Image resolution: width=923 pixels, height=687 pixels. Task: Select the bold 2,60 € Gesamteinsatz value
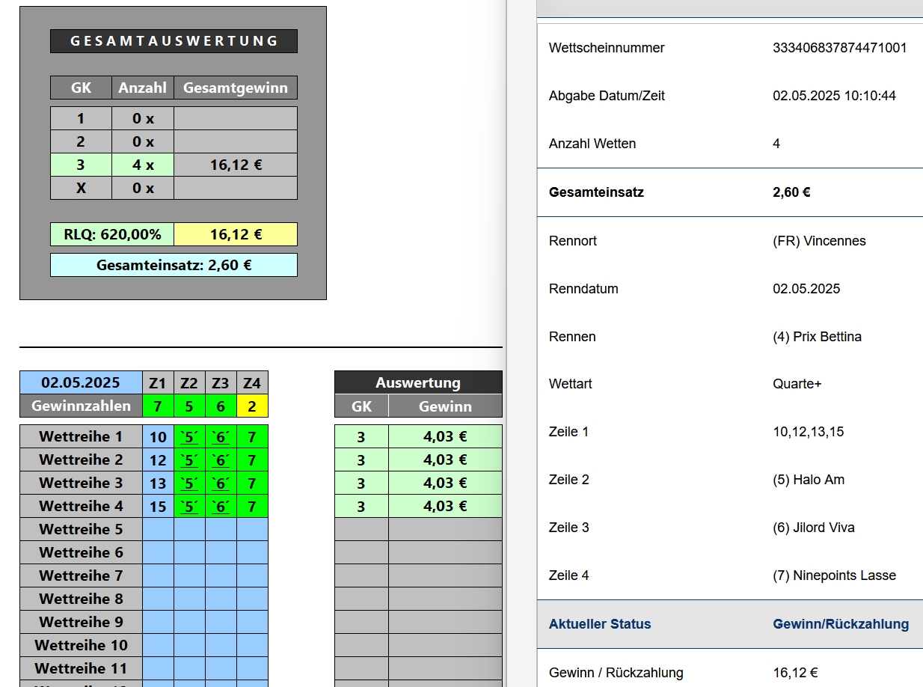[791, 192]
